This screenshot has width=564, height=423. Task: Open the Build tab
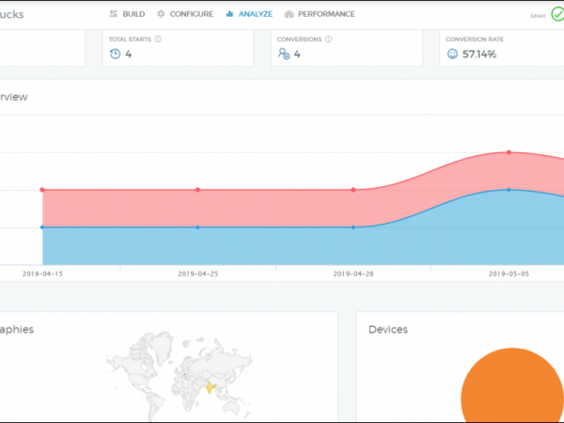127,14
